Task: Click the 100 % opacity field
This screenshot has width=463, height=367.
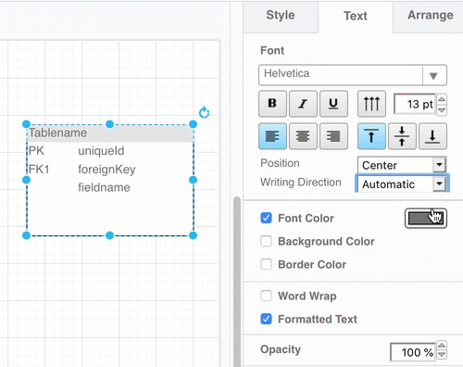Action: (x=413, y=352)
